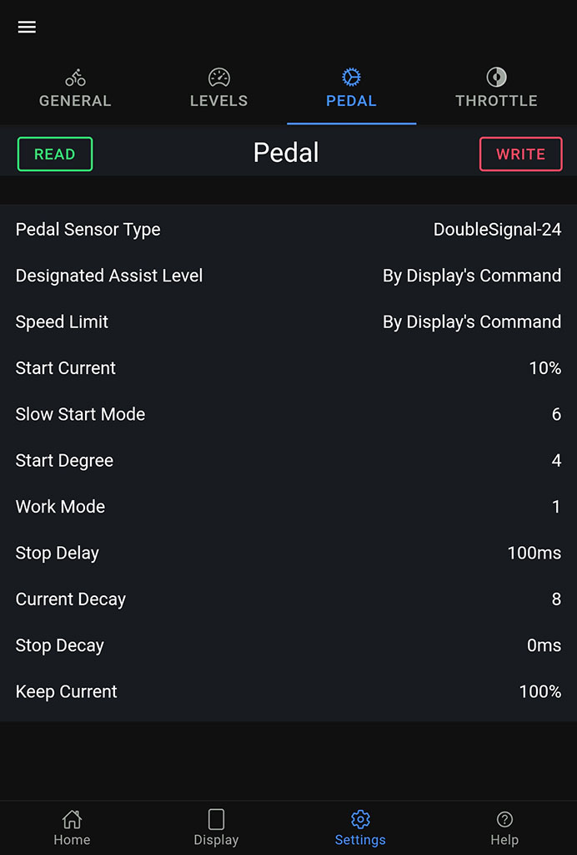Switch to the THROTTLE tab label

click(496, 101)
